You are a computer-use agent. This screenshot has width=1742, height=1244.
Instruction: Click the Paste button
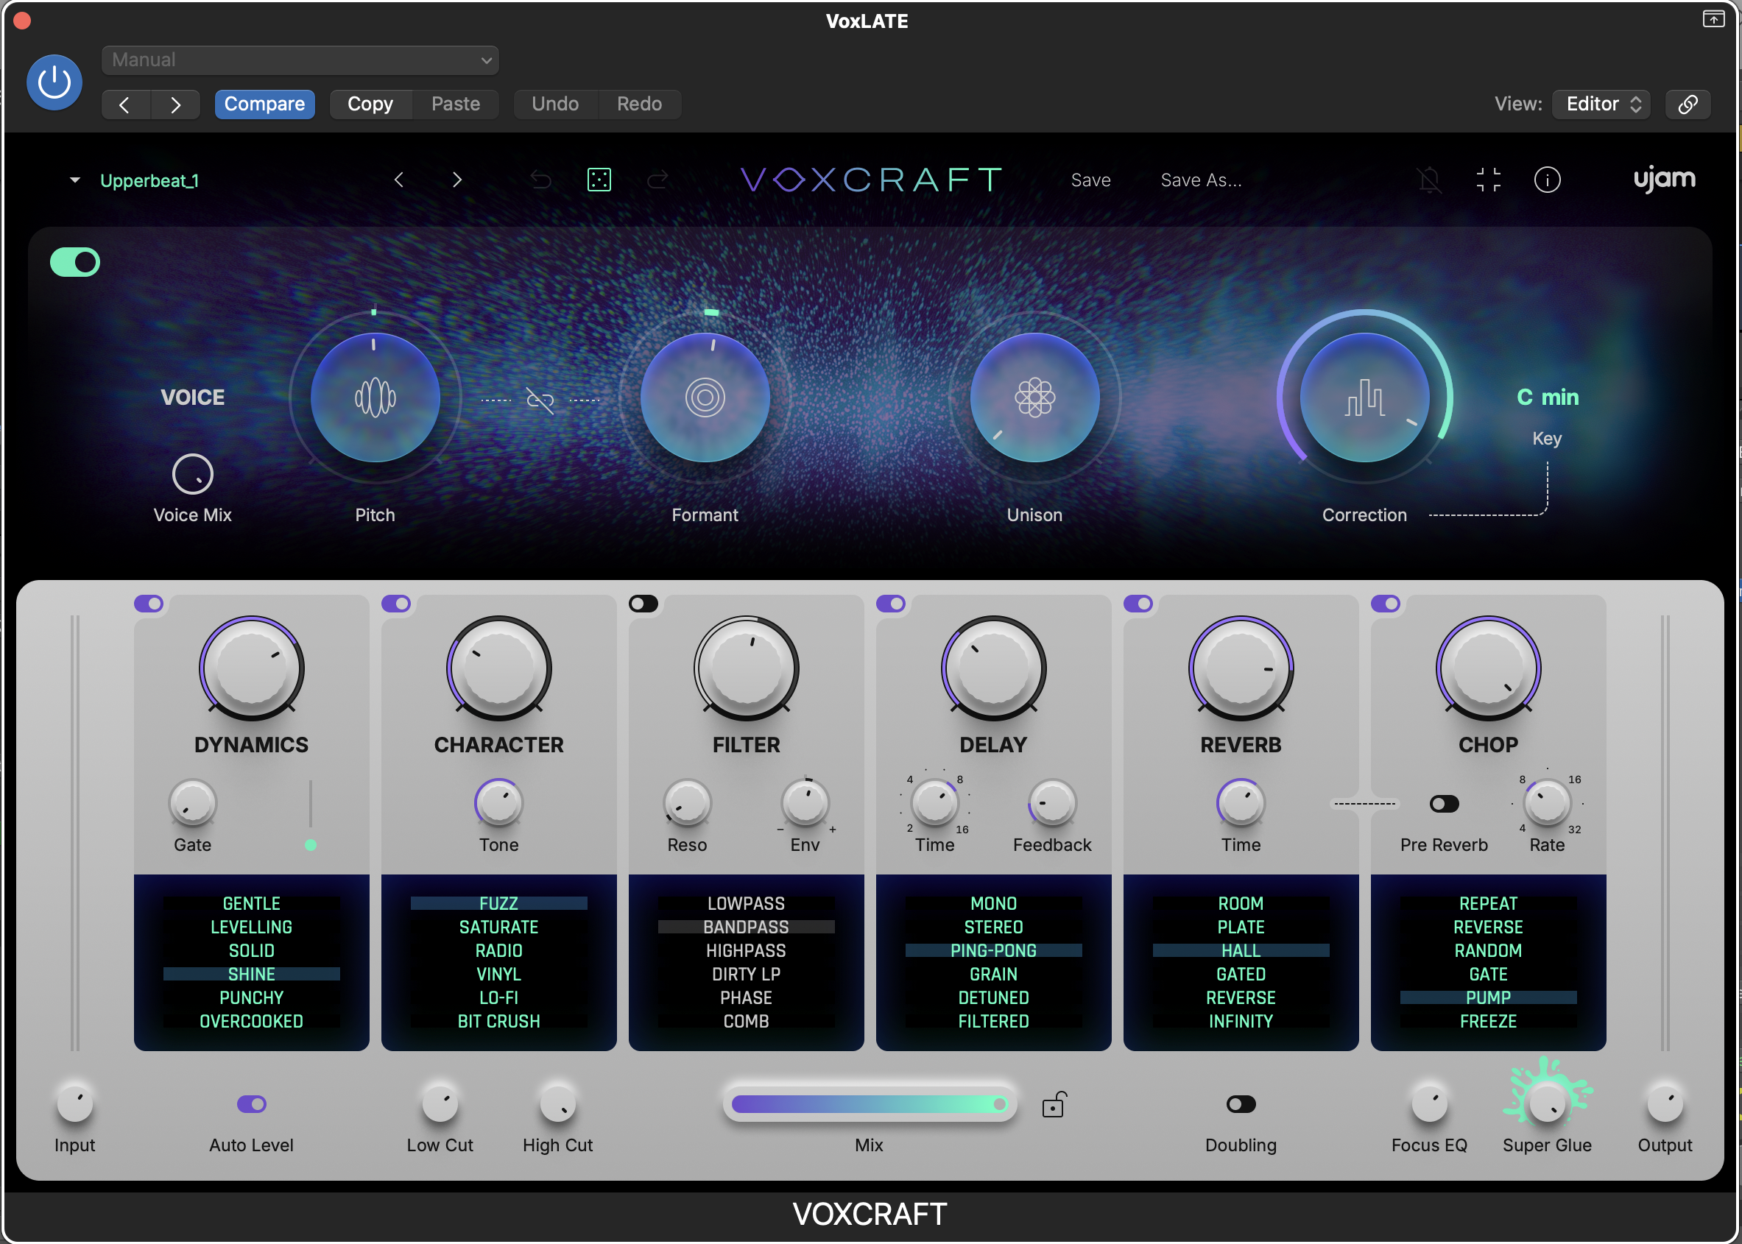[x=456, y=105]
